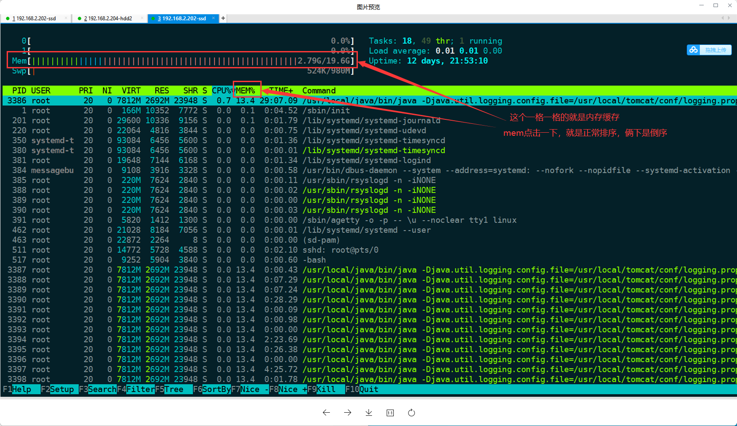Switch to tab 2 192.168.2.204-hdd2
This screenshot has width=737, height=426.
109,18
